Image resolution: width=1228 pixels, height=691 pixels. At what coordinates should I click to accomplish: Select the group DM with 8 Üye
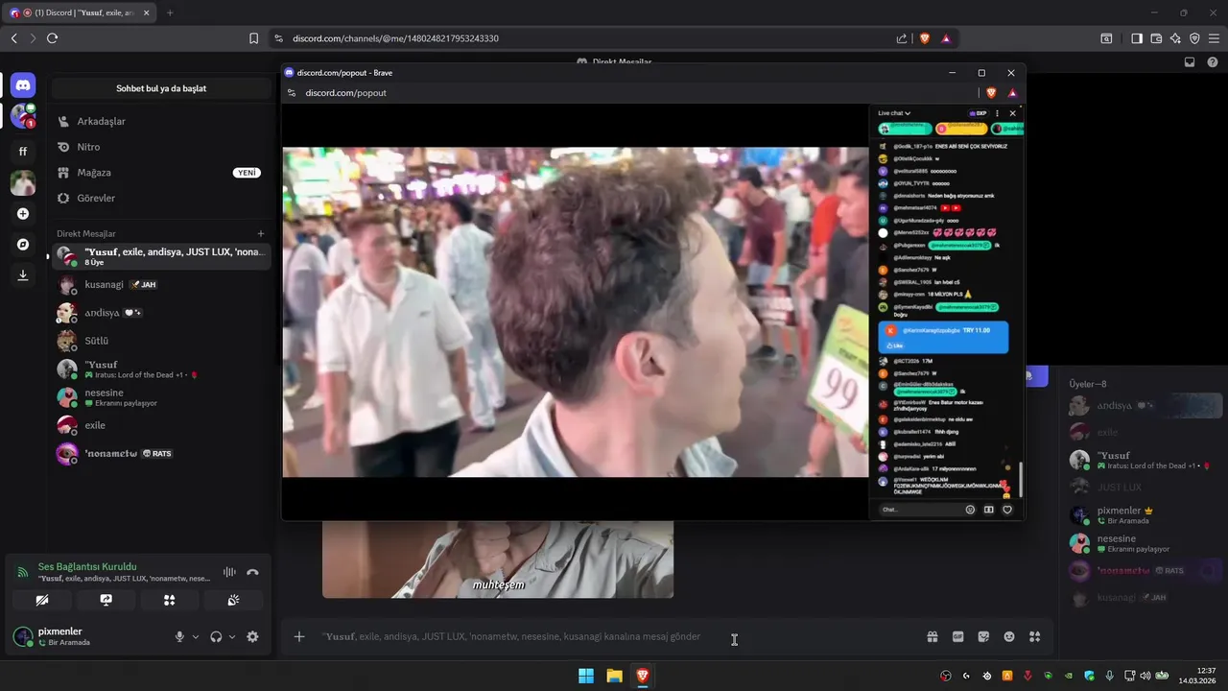tap(161, 256)
